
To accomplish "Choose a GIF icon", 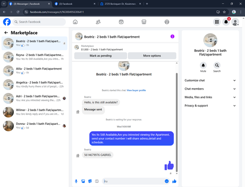I will (97, 181).
